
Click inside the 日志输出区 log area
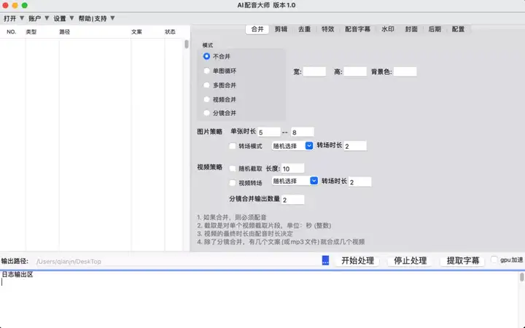point(260,301)
